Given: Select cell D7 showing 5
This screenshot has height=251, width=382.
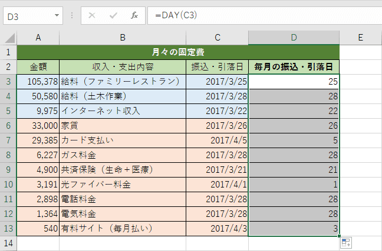Looking at the screenshot, I should click(294, 140).
